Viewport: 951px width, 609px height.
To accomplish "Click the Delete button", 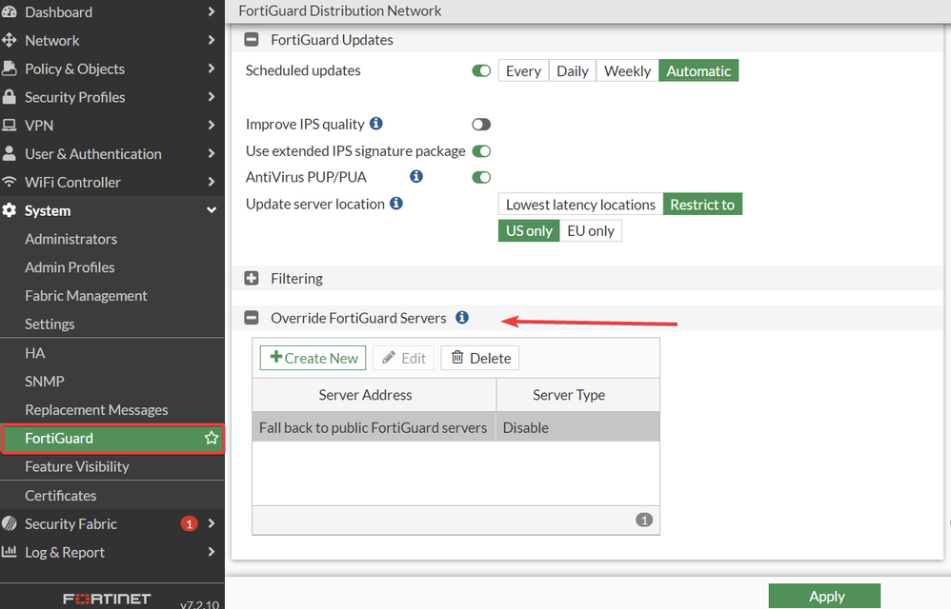I will coord(479,358).
